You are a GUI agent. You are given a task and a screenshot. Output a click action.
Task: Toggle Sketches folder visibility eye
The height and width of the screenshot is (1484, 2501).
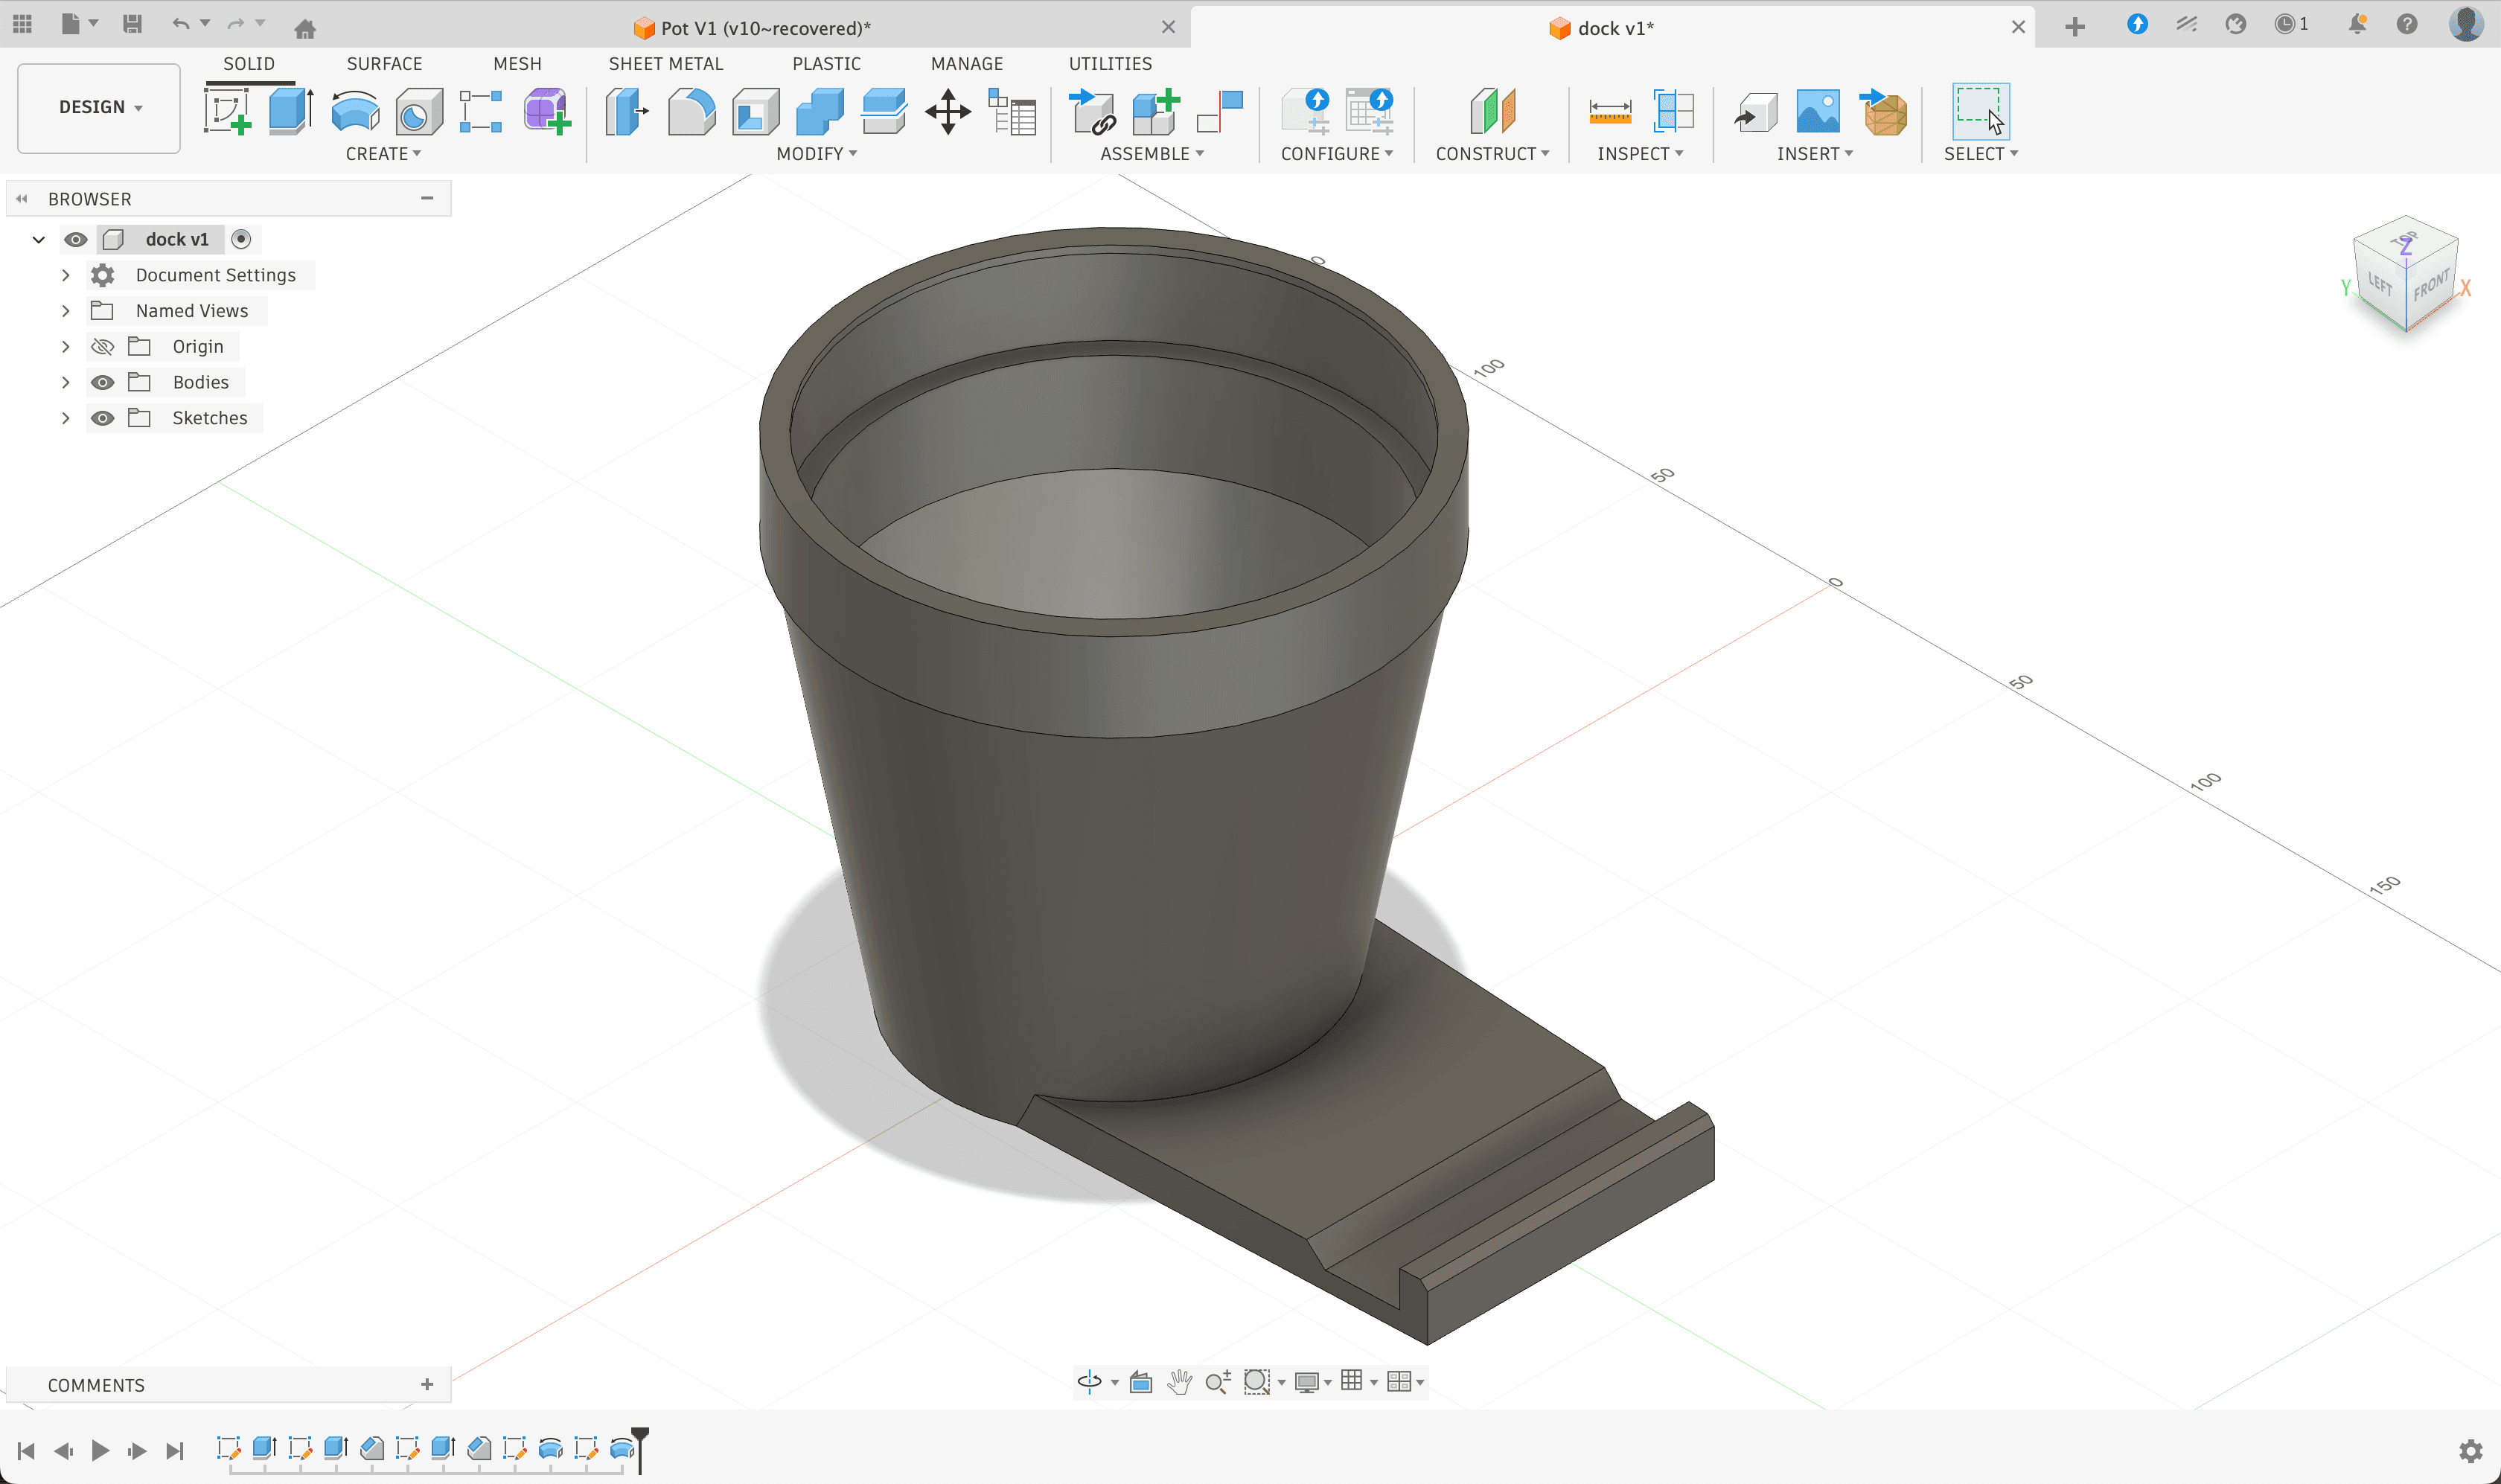(x=102, y=418)
